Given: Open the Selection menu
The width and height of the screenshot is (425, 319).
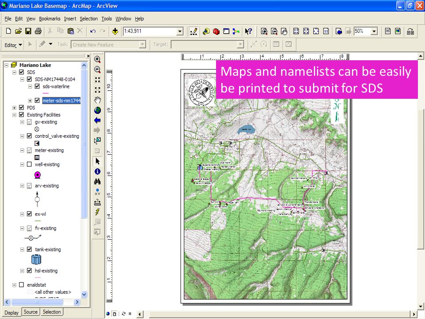Looking at the screenshot, I should (89, 19).
